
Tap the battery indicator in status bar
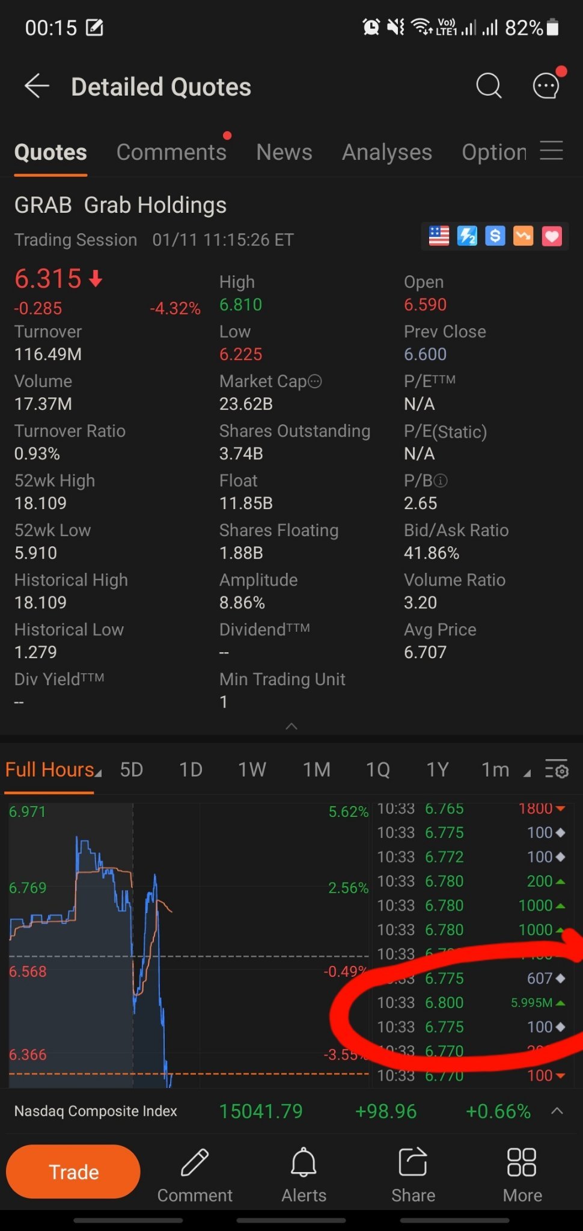pyautogui.click(x=553, y=28)
